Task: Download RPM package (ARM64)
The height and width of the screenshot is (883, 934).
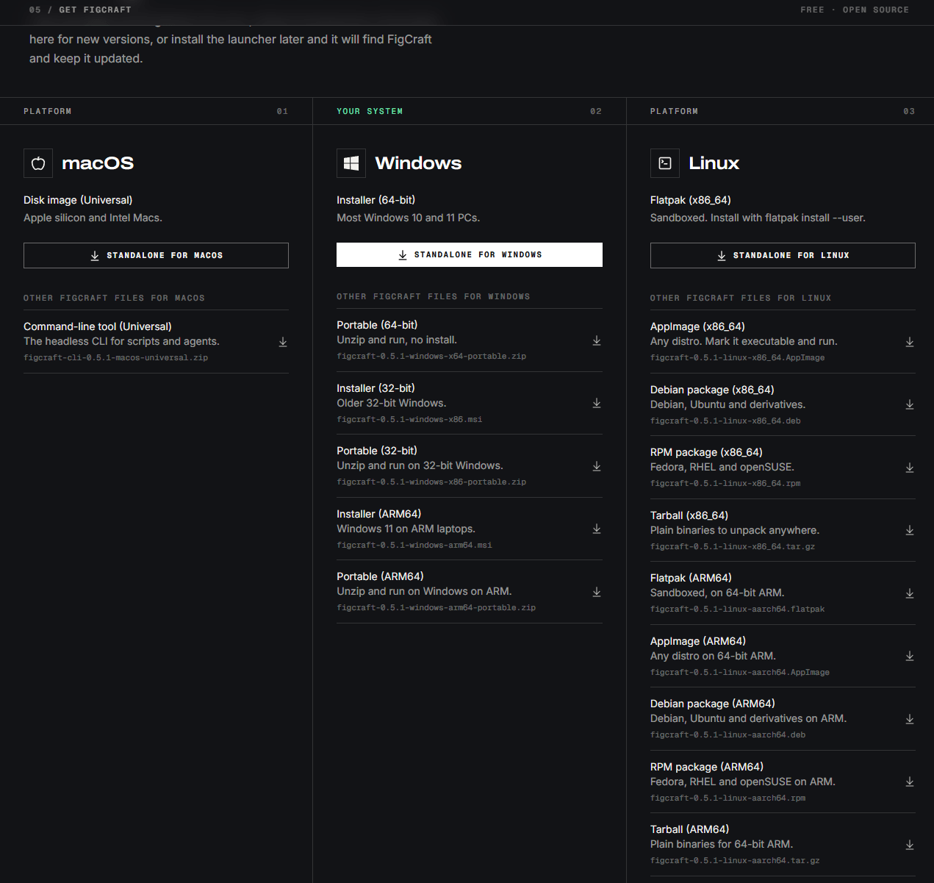Action: coord(910,782)
